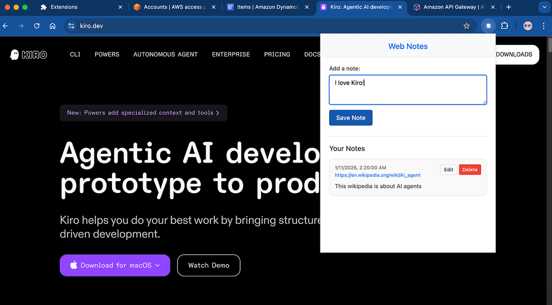Click the Kiro ghost logo
The height and width of the screenshot is (305, 552).
[29, 55]
